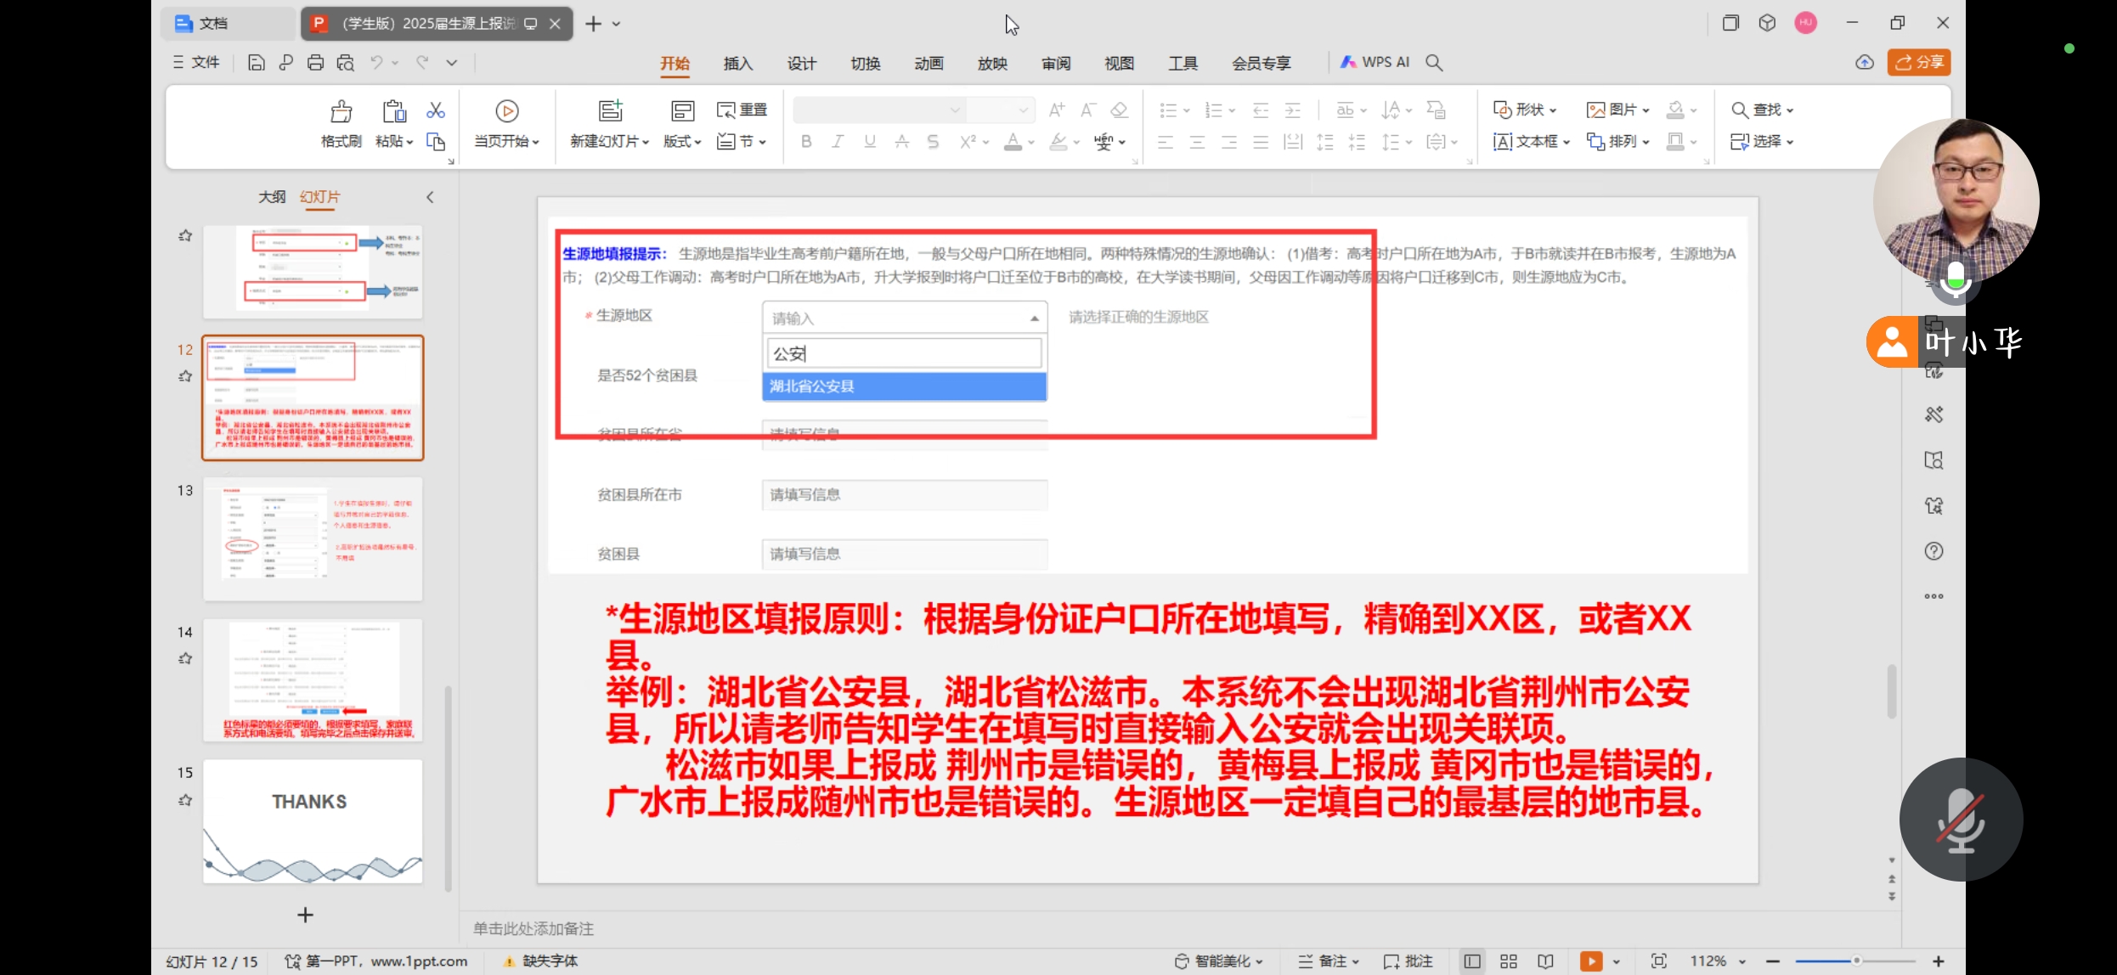Click the print icon in quick toolbar

pyautogui.click(x=315, y=62)
